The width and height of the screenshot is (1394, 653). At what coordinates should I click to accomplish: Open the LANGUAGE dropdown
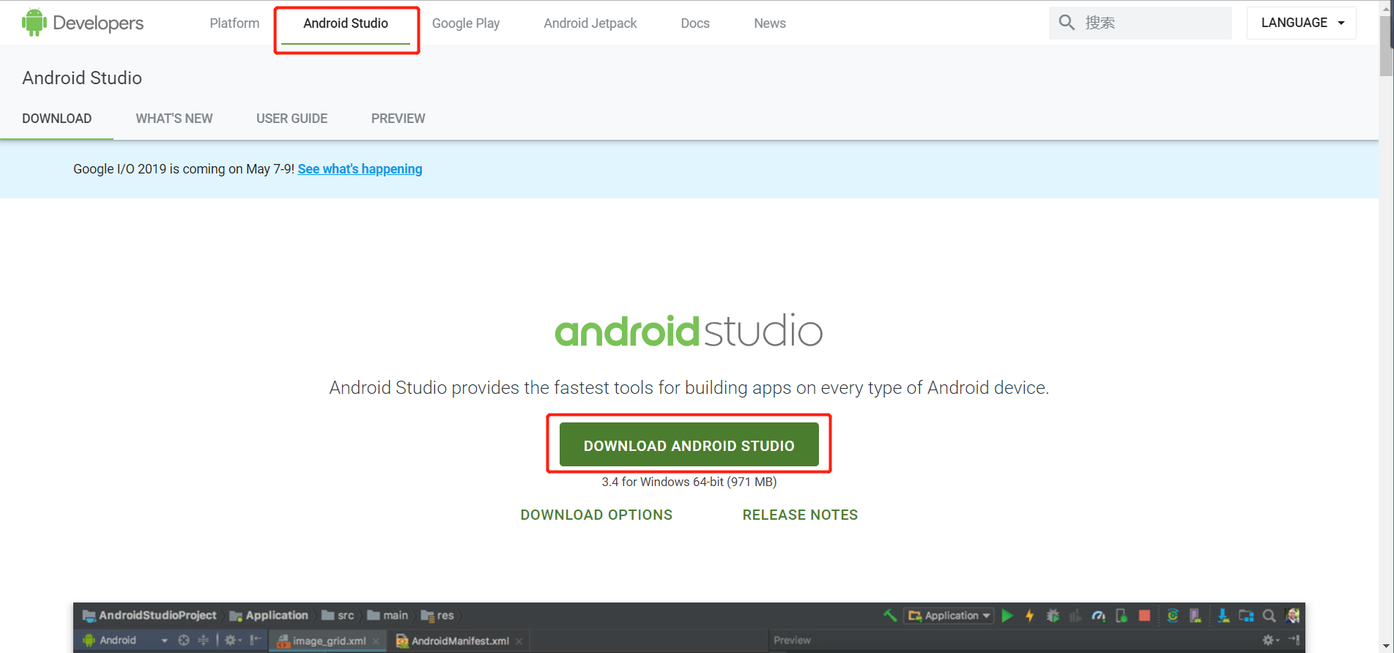pyautogui.click(x=1302, y=23)
